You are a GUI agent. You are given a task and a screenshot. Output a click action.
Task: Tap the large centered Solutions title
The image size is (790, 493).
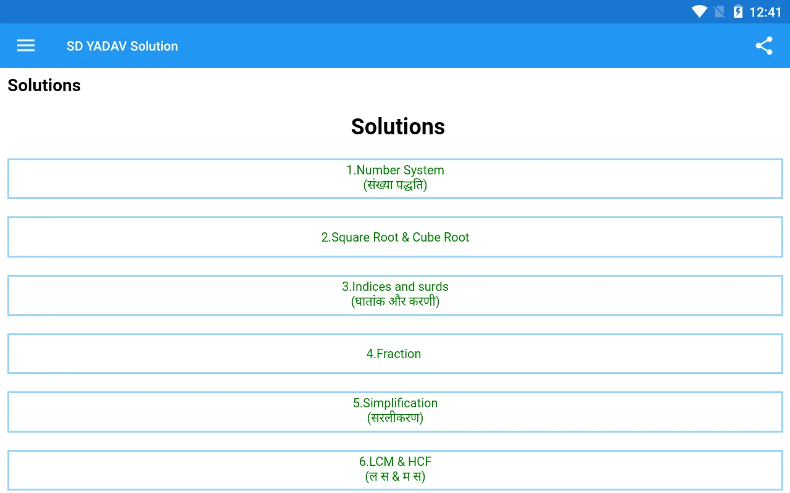[x=398, y=126]
